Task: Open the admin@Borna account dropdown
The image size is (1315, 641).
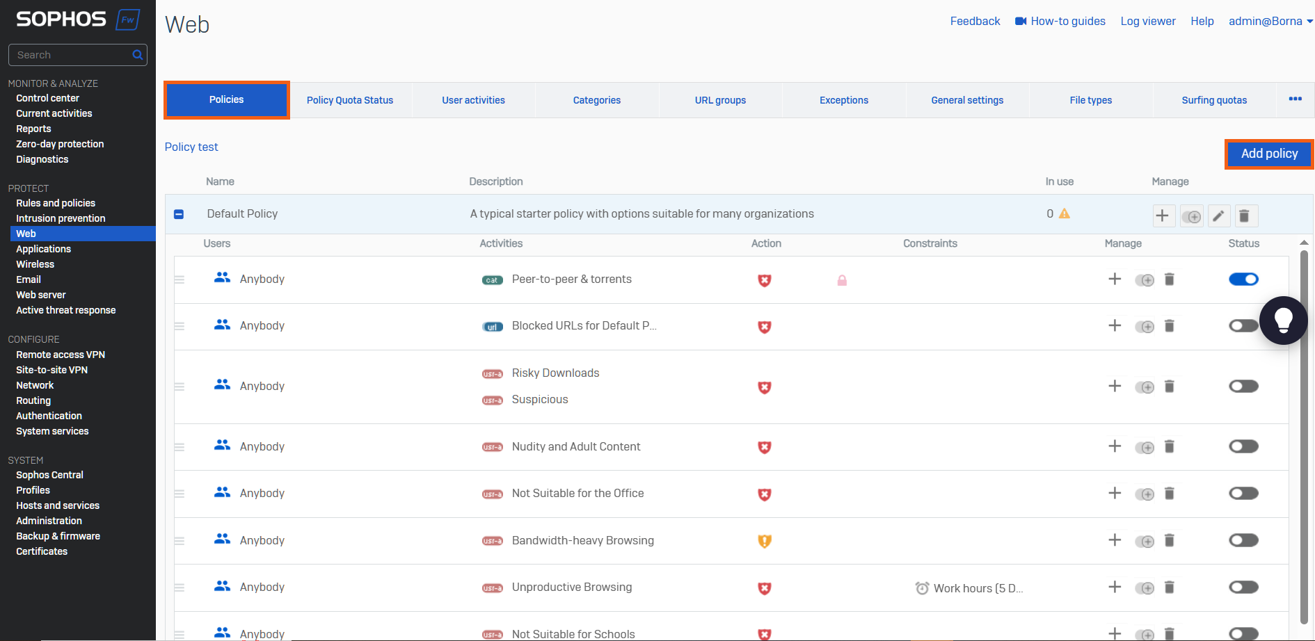Action: [1270, 21]
